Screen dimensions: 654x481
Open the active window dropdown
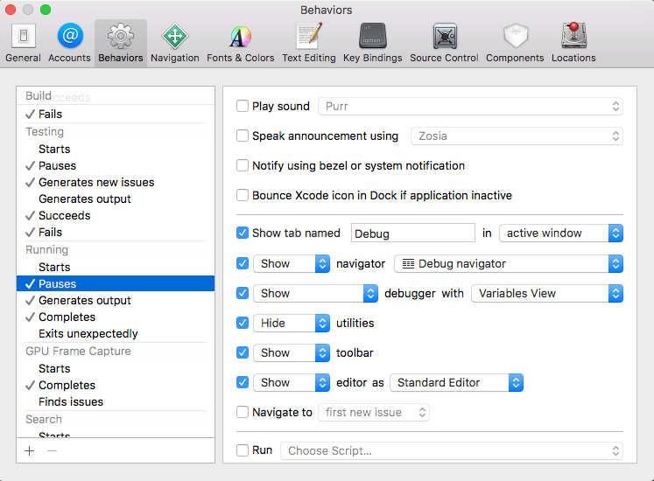point(560,234)
